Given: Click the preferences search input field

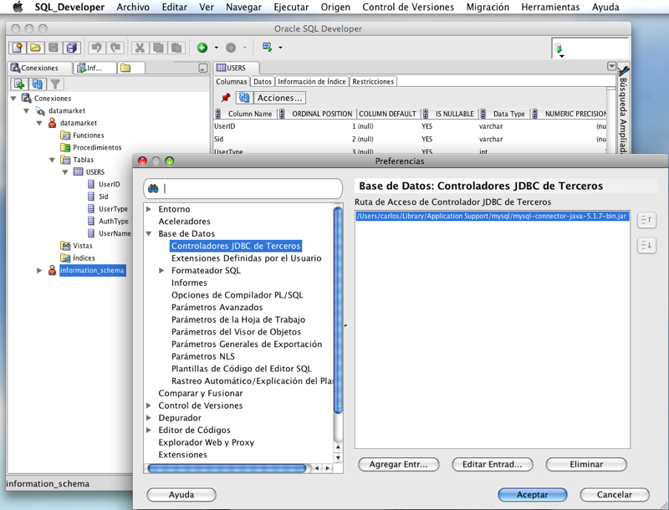Looking at the screenshot, I should [x=243, y=188].
